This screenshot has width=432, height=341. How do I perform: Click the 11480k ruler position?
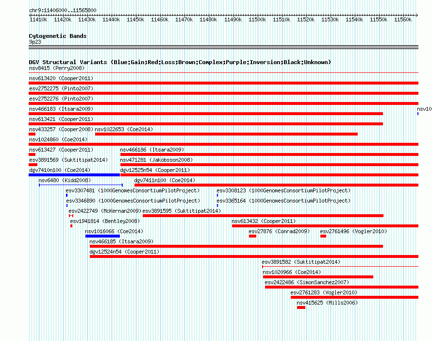208,19
